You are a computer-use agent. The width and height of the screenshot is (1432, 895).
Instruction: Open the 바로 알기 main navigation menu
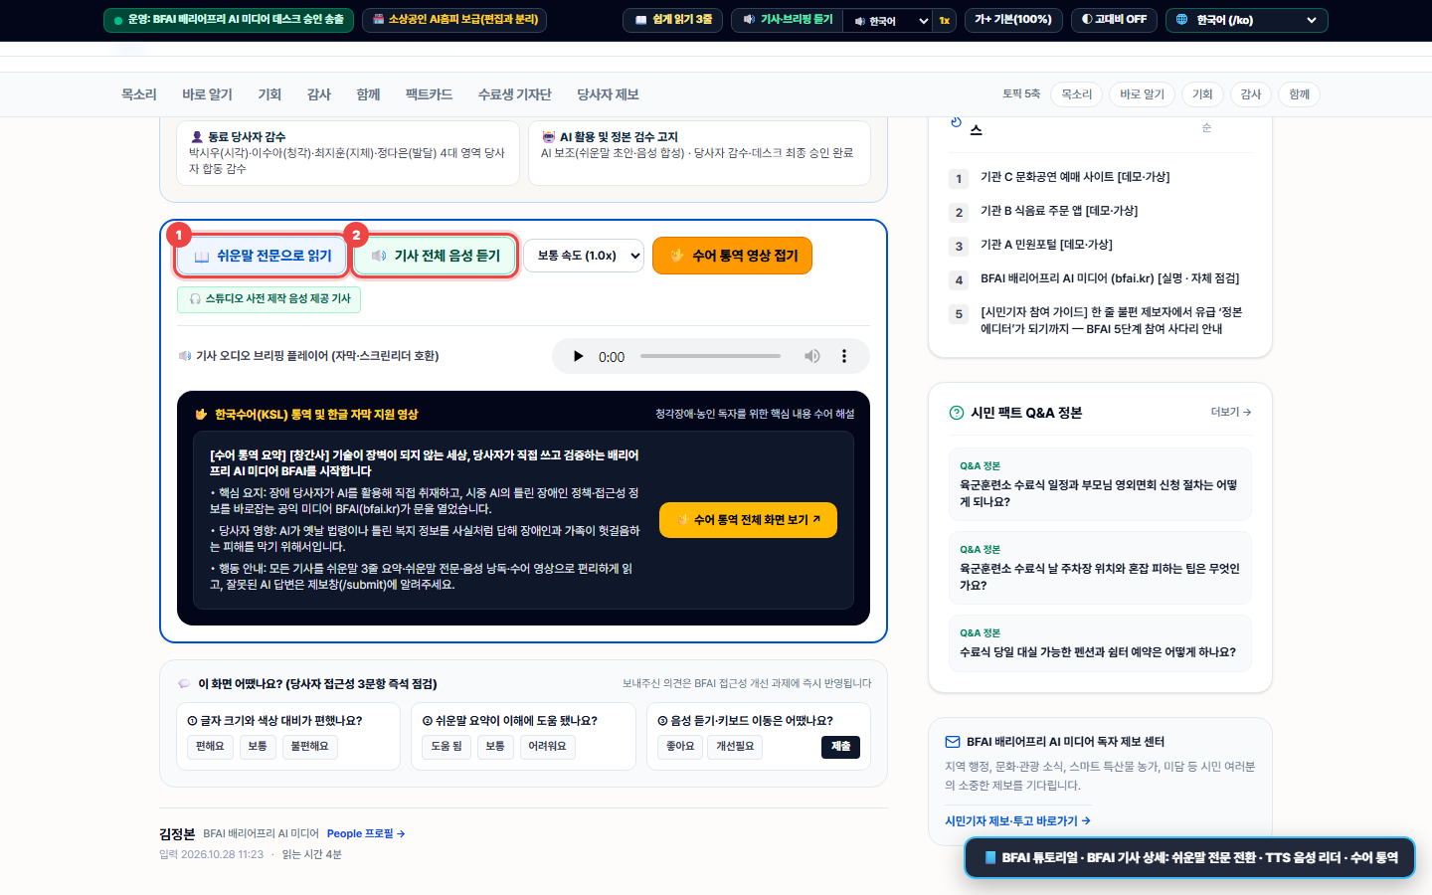(207, 94)
